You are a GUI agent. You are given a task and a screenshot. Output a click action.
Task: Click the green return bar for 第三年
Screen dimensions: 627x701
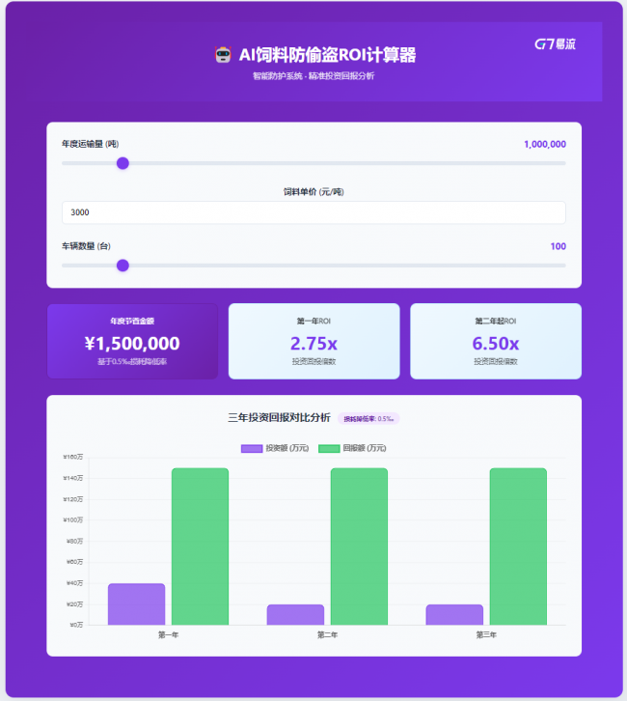click(x=518, y=547)
